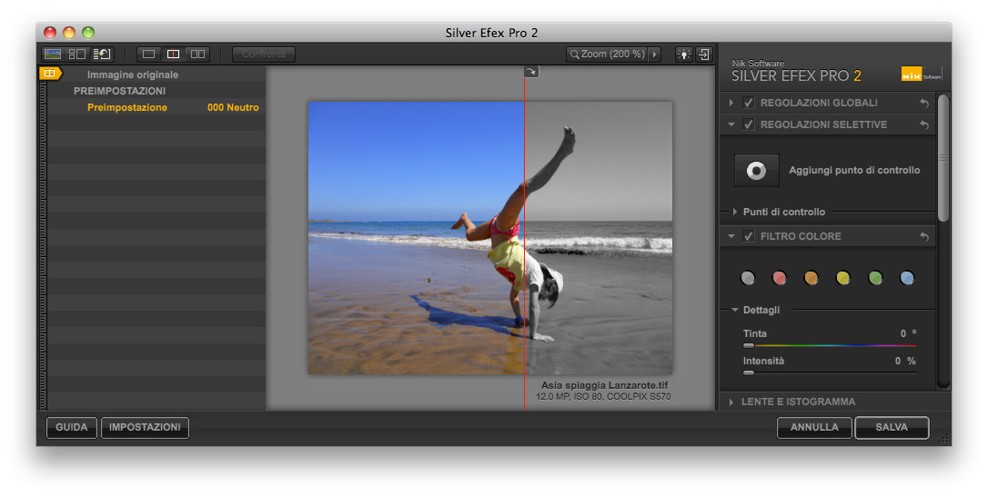Click Aggiungi punto di controllo label
This screenshot has height=496, width=988.
pyautogui.click(x=854, y=170)
